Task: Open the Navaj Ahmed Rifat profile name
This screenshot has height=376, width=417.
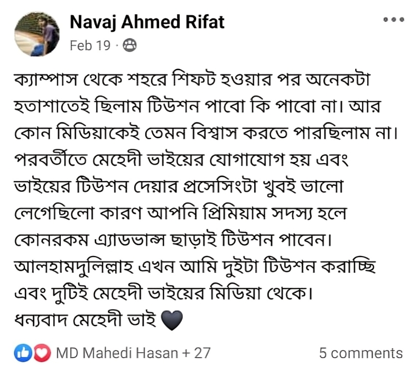Action: (147, 22)
